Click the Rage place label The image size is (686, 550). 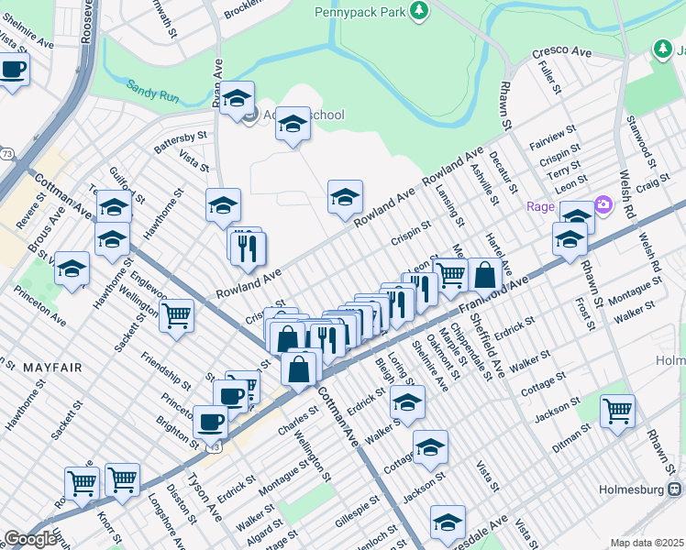540,206
